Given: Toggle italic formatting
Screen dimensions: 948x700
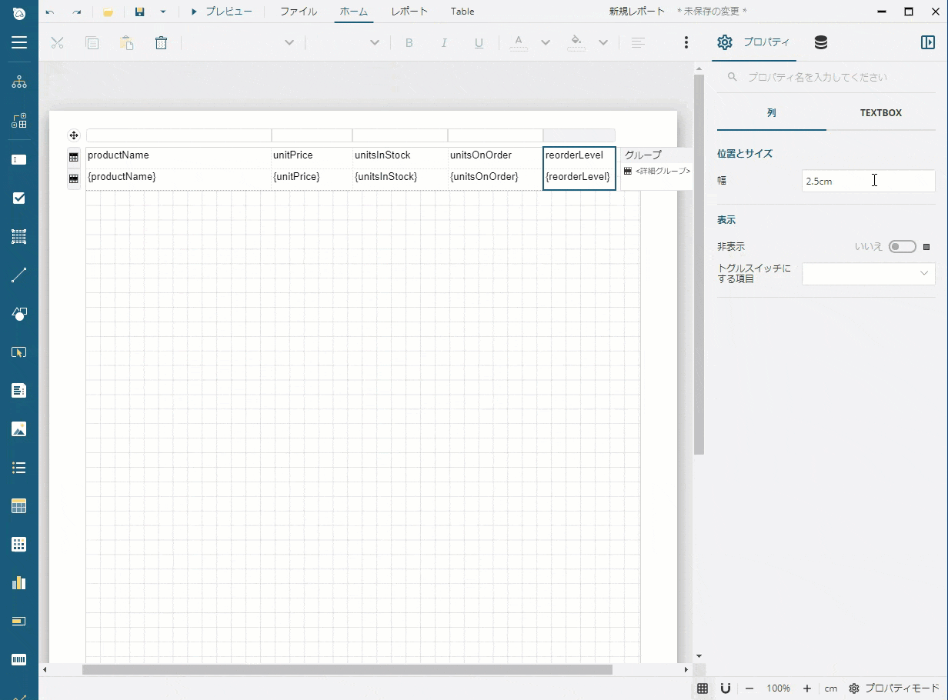Looking at the screenshot, I should coord(444,43).
